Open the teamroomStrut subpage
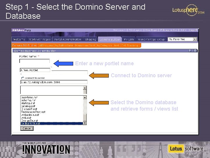This screenshot has height=158, width=210. tap(85, 45)
